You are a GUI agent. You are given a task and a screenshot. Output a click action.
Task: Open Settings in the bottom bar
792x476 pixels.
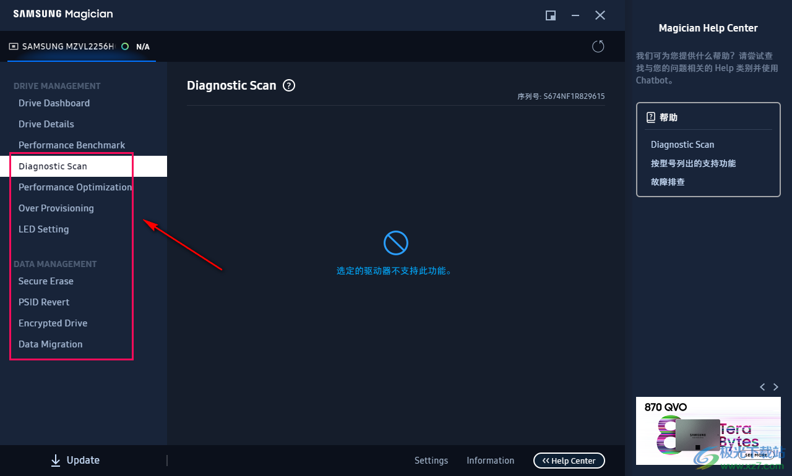[x=431, y=461]
